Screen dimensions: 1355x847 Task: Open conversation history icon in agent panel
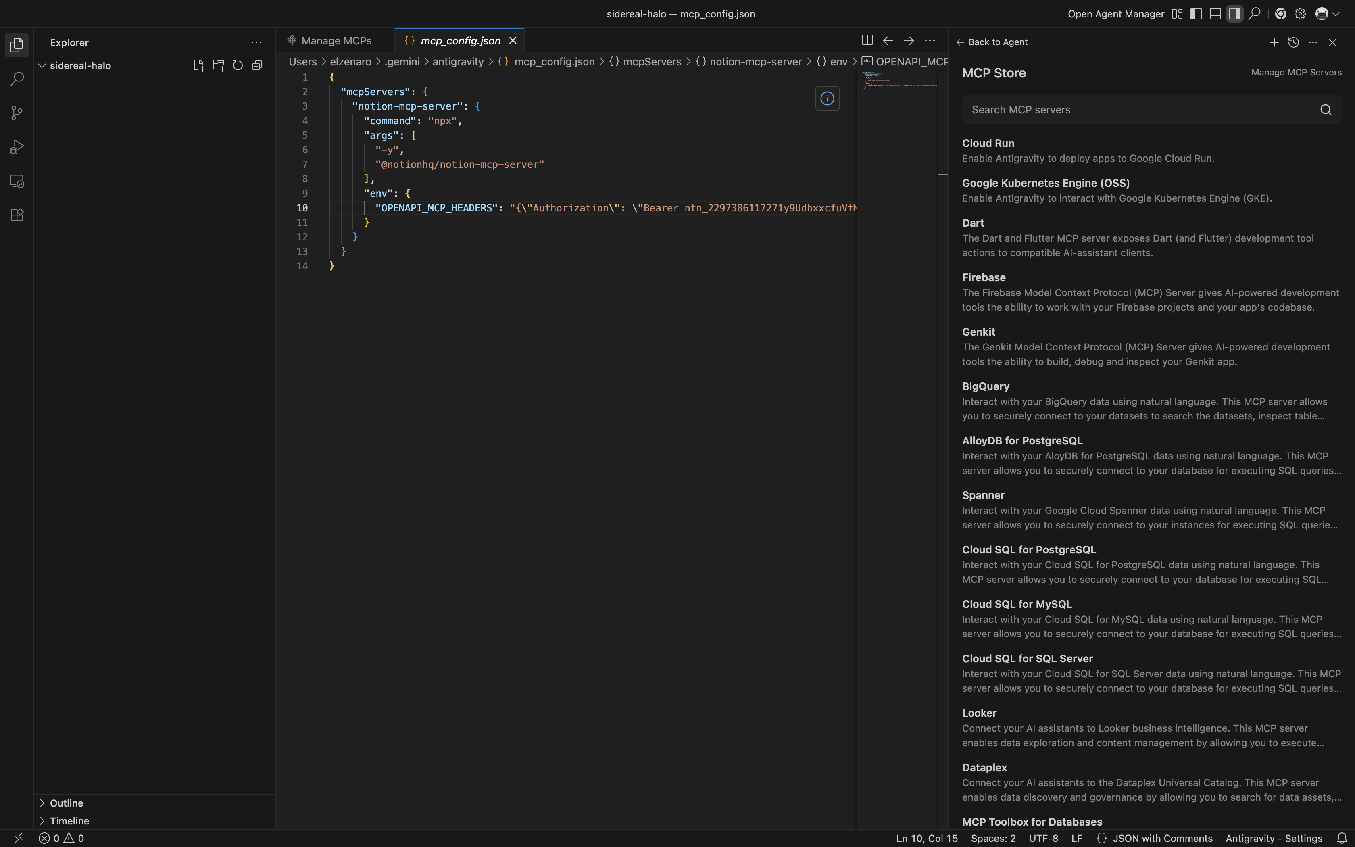coord(1293,42)
